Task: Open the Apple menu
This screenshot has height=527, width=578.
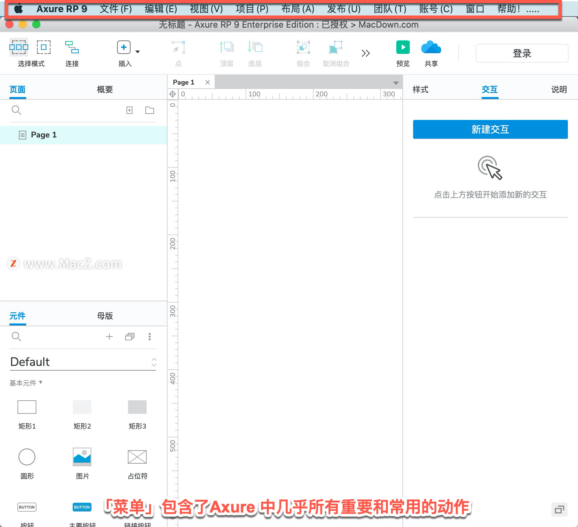Action: 19,9
